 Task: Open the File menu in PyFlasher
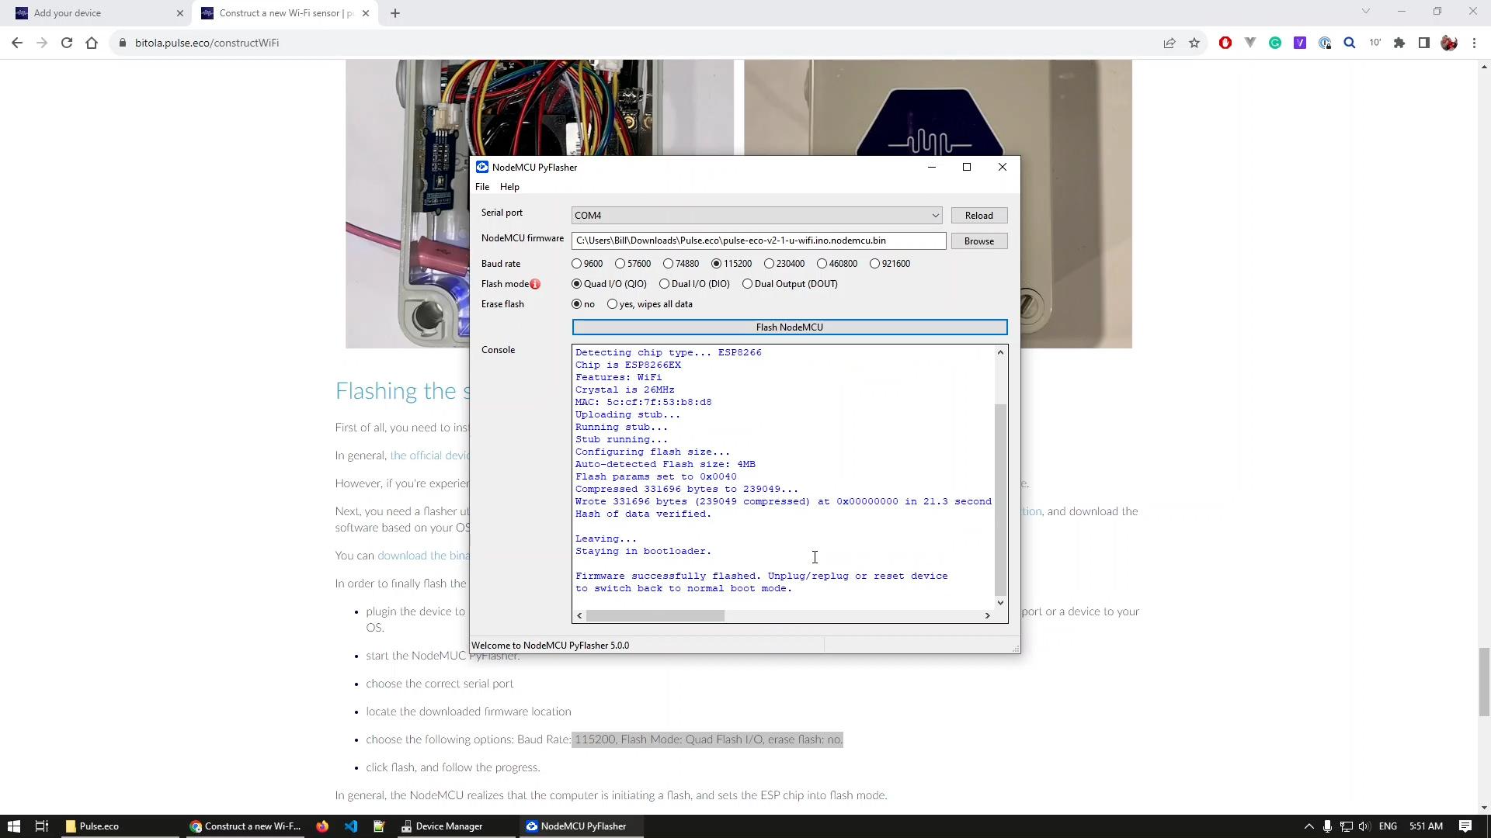482,187
